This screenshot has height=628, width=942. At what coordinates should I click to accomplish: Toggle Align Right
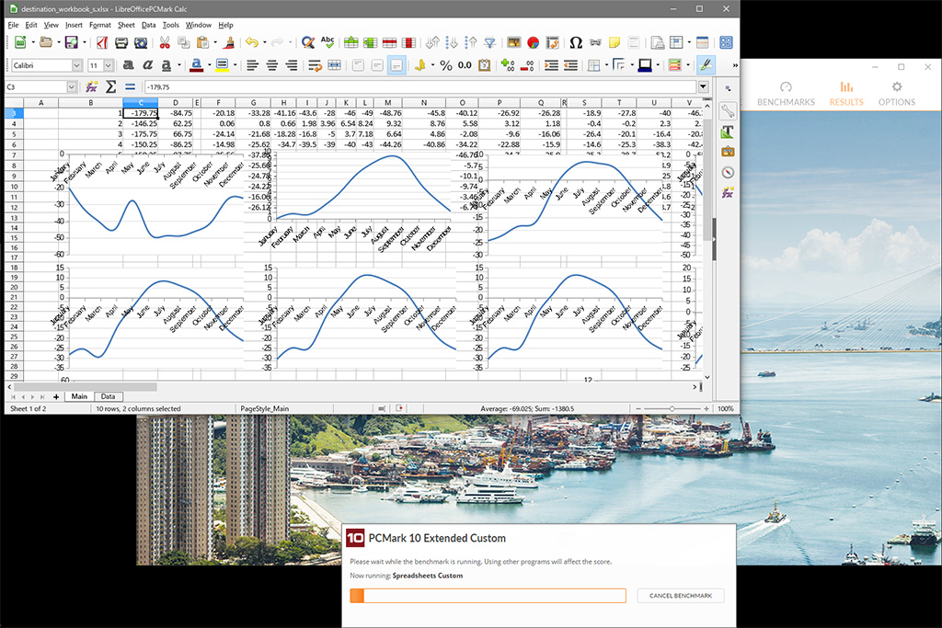click(x=291, y=65)
